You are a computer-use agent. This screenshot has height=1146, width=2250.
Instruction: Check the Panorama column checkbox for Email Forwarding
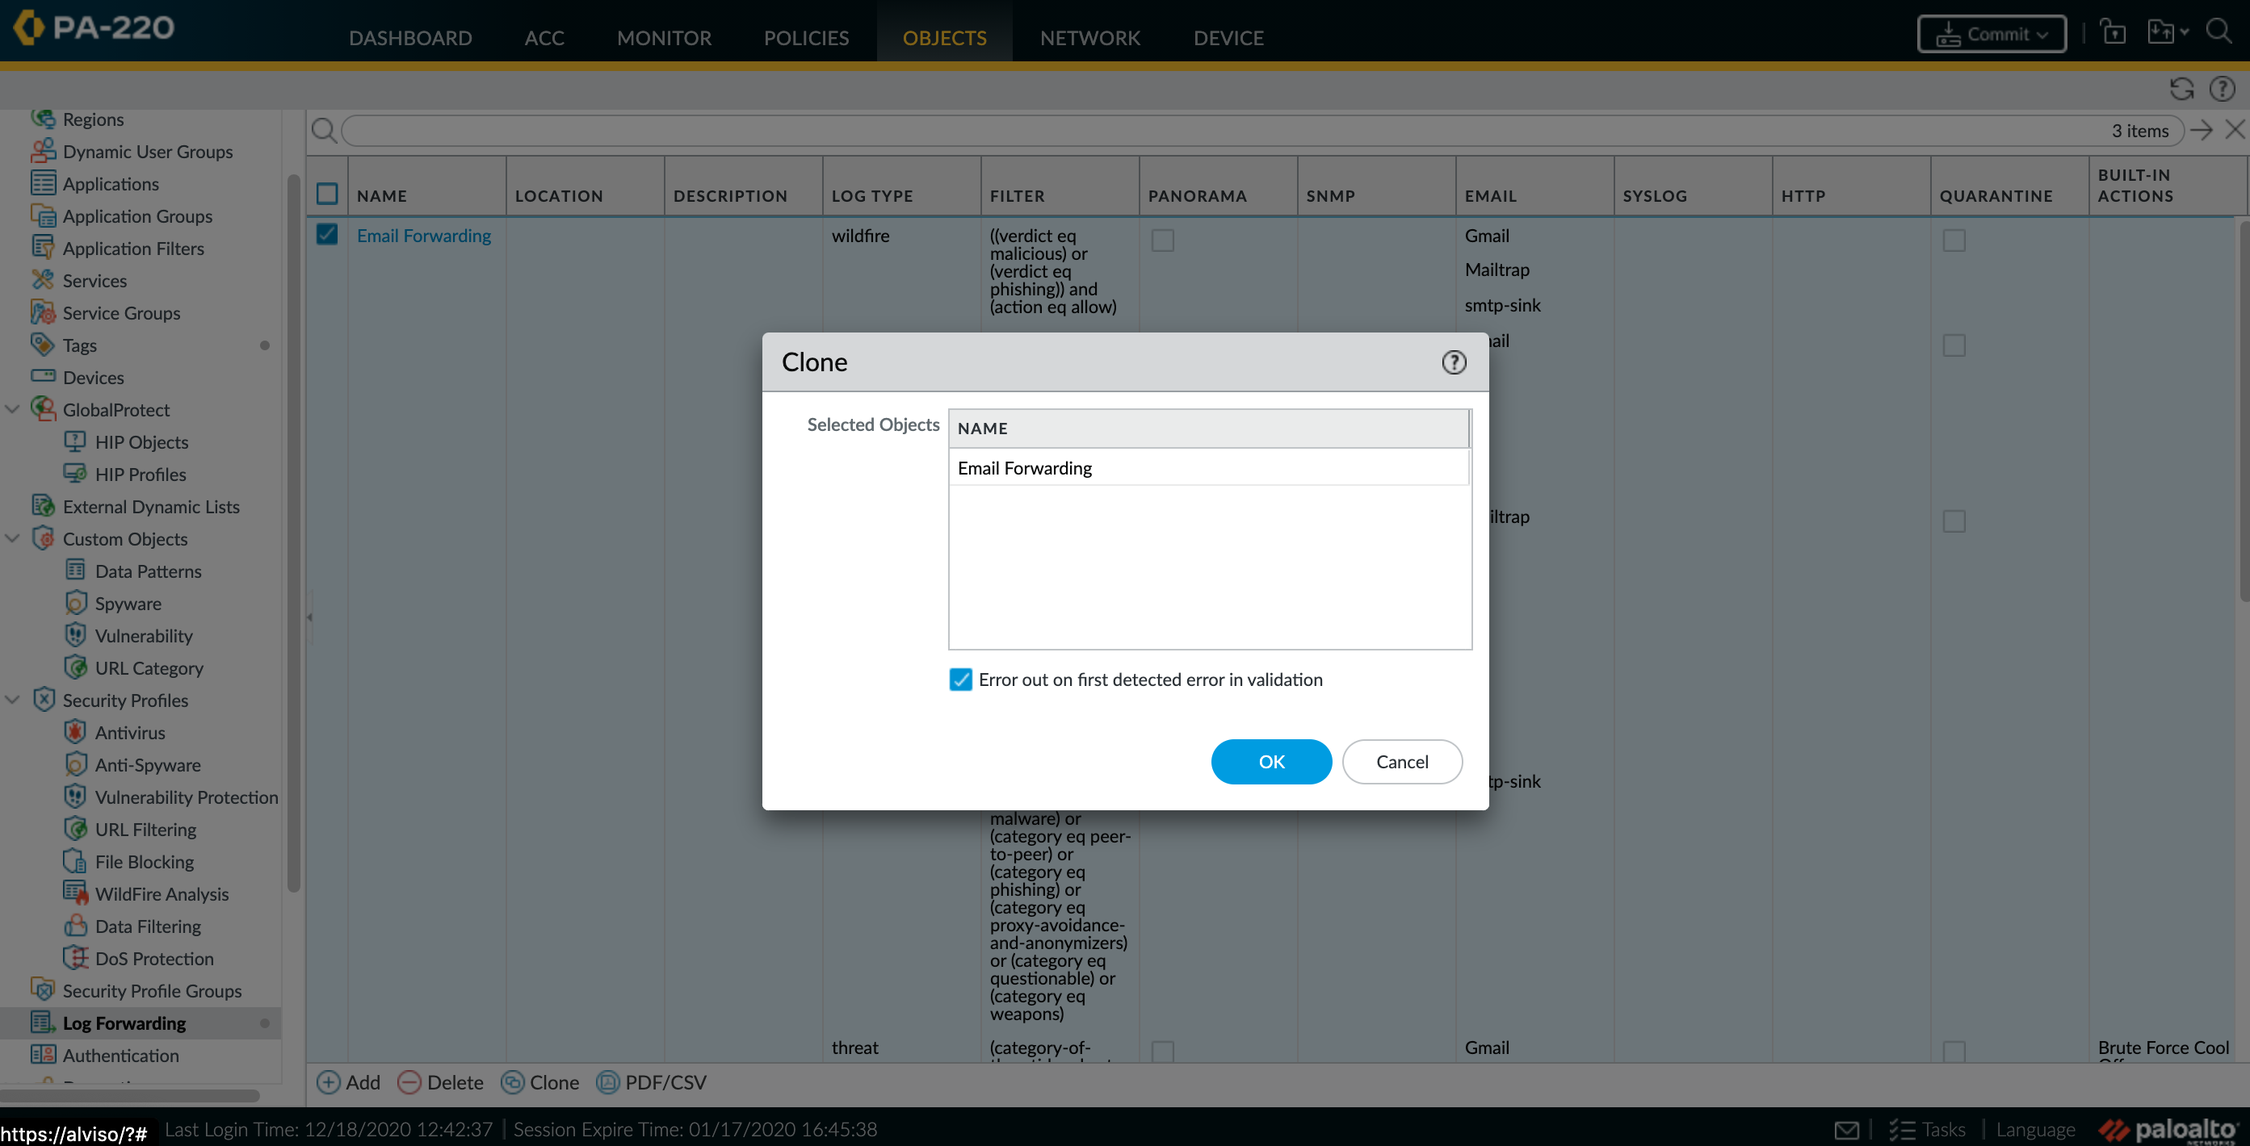(1162, 240)
